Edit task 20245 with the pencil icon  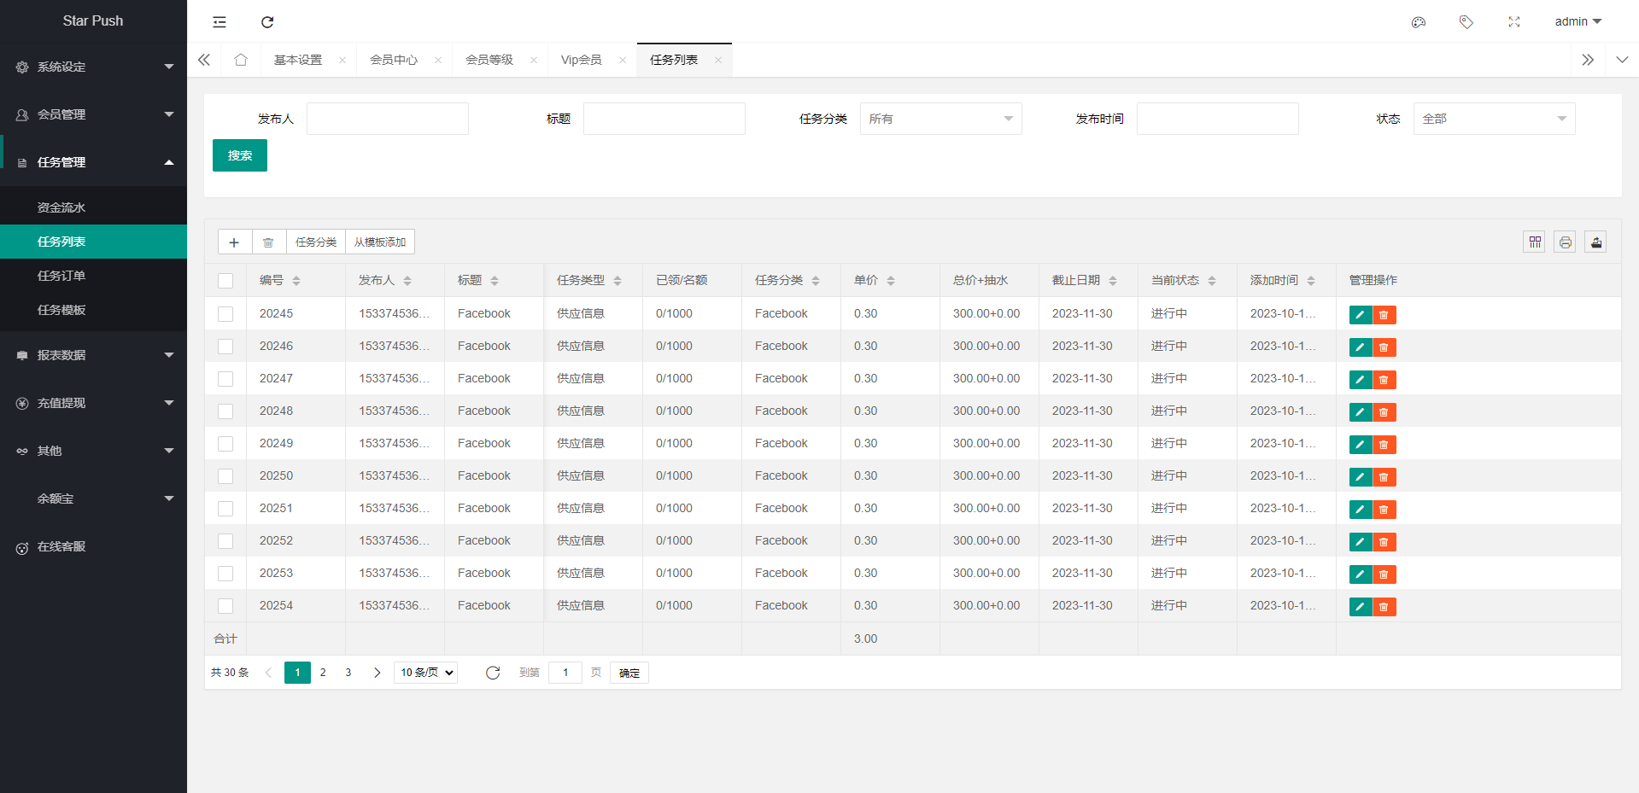1360,315
